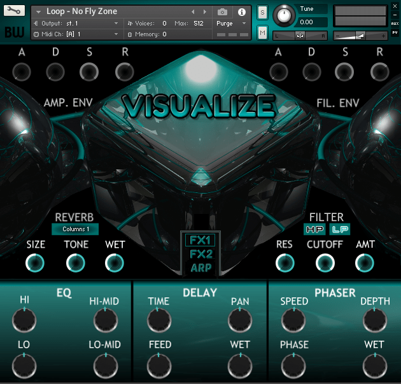
Task: Click the Max voices value field
Action: 198,23
